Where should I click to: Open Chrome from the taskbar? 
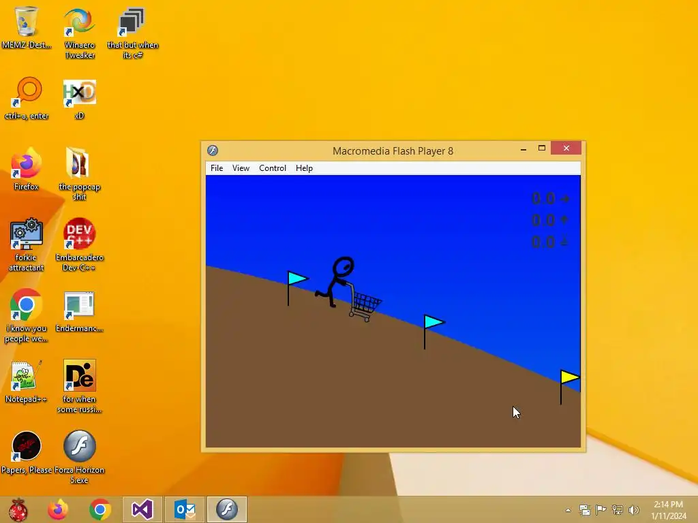click(x=100, y=509)
